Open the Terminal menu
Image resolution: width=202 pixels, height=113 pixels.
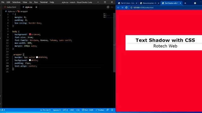coord(44,2)
